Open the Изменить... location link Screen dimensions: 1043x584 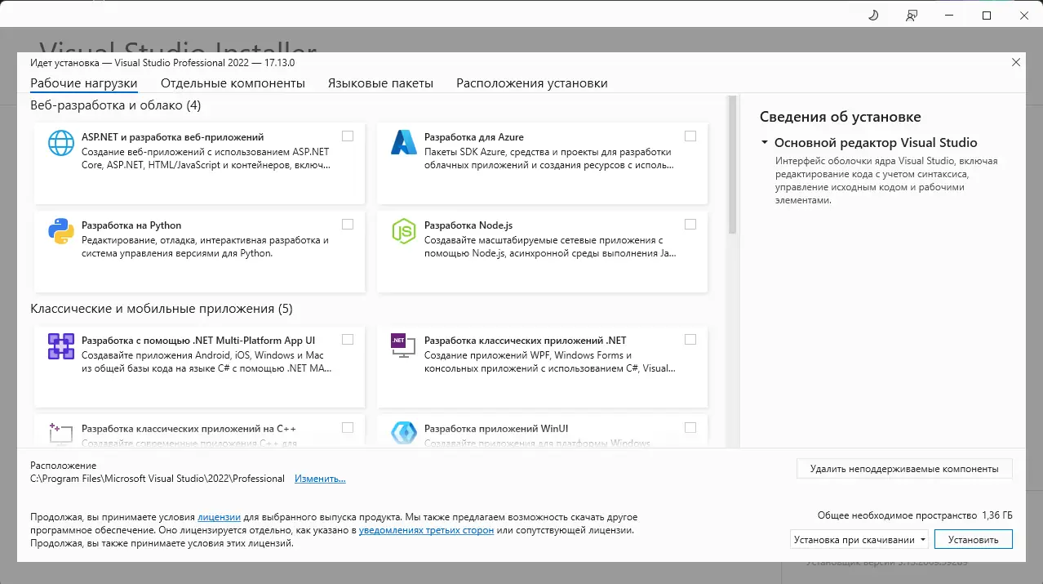pos(320,478)
